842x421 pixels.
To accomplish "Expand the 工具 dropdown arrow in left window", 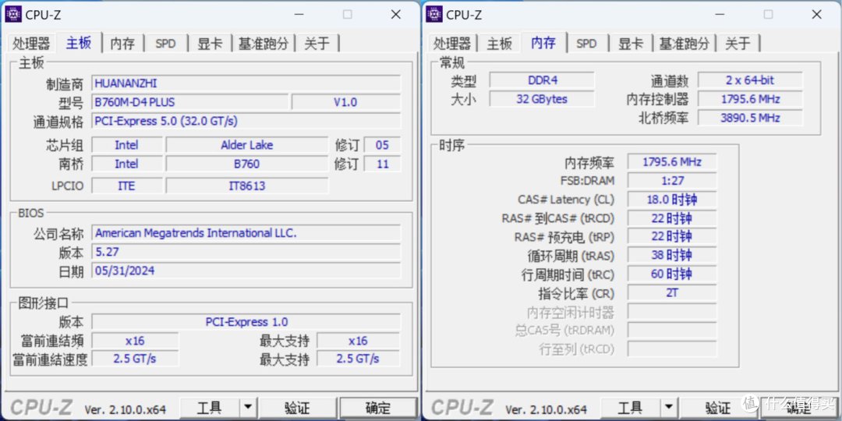I will coord(248,408).
